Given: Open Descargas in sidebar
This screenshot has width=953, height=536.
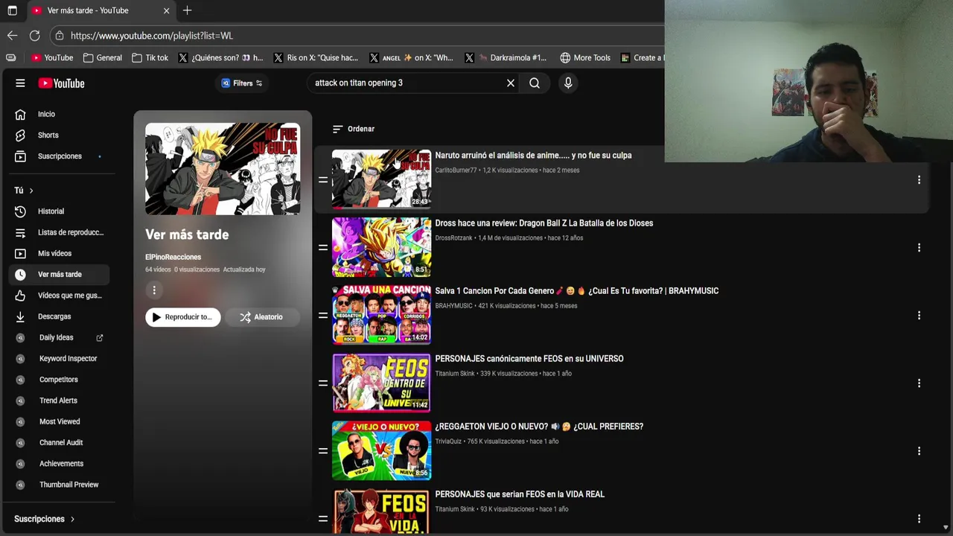Looking at the screenshot, I should [60, 316].
